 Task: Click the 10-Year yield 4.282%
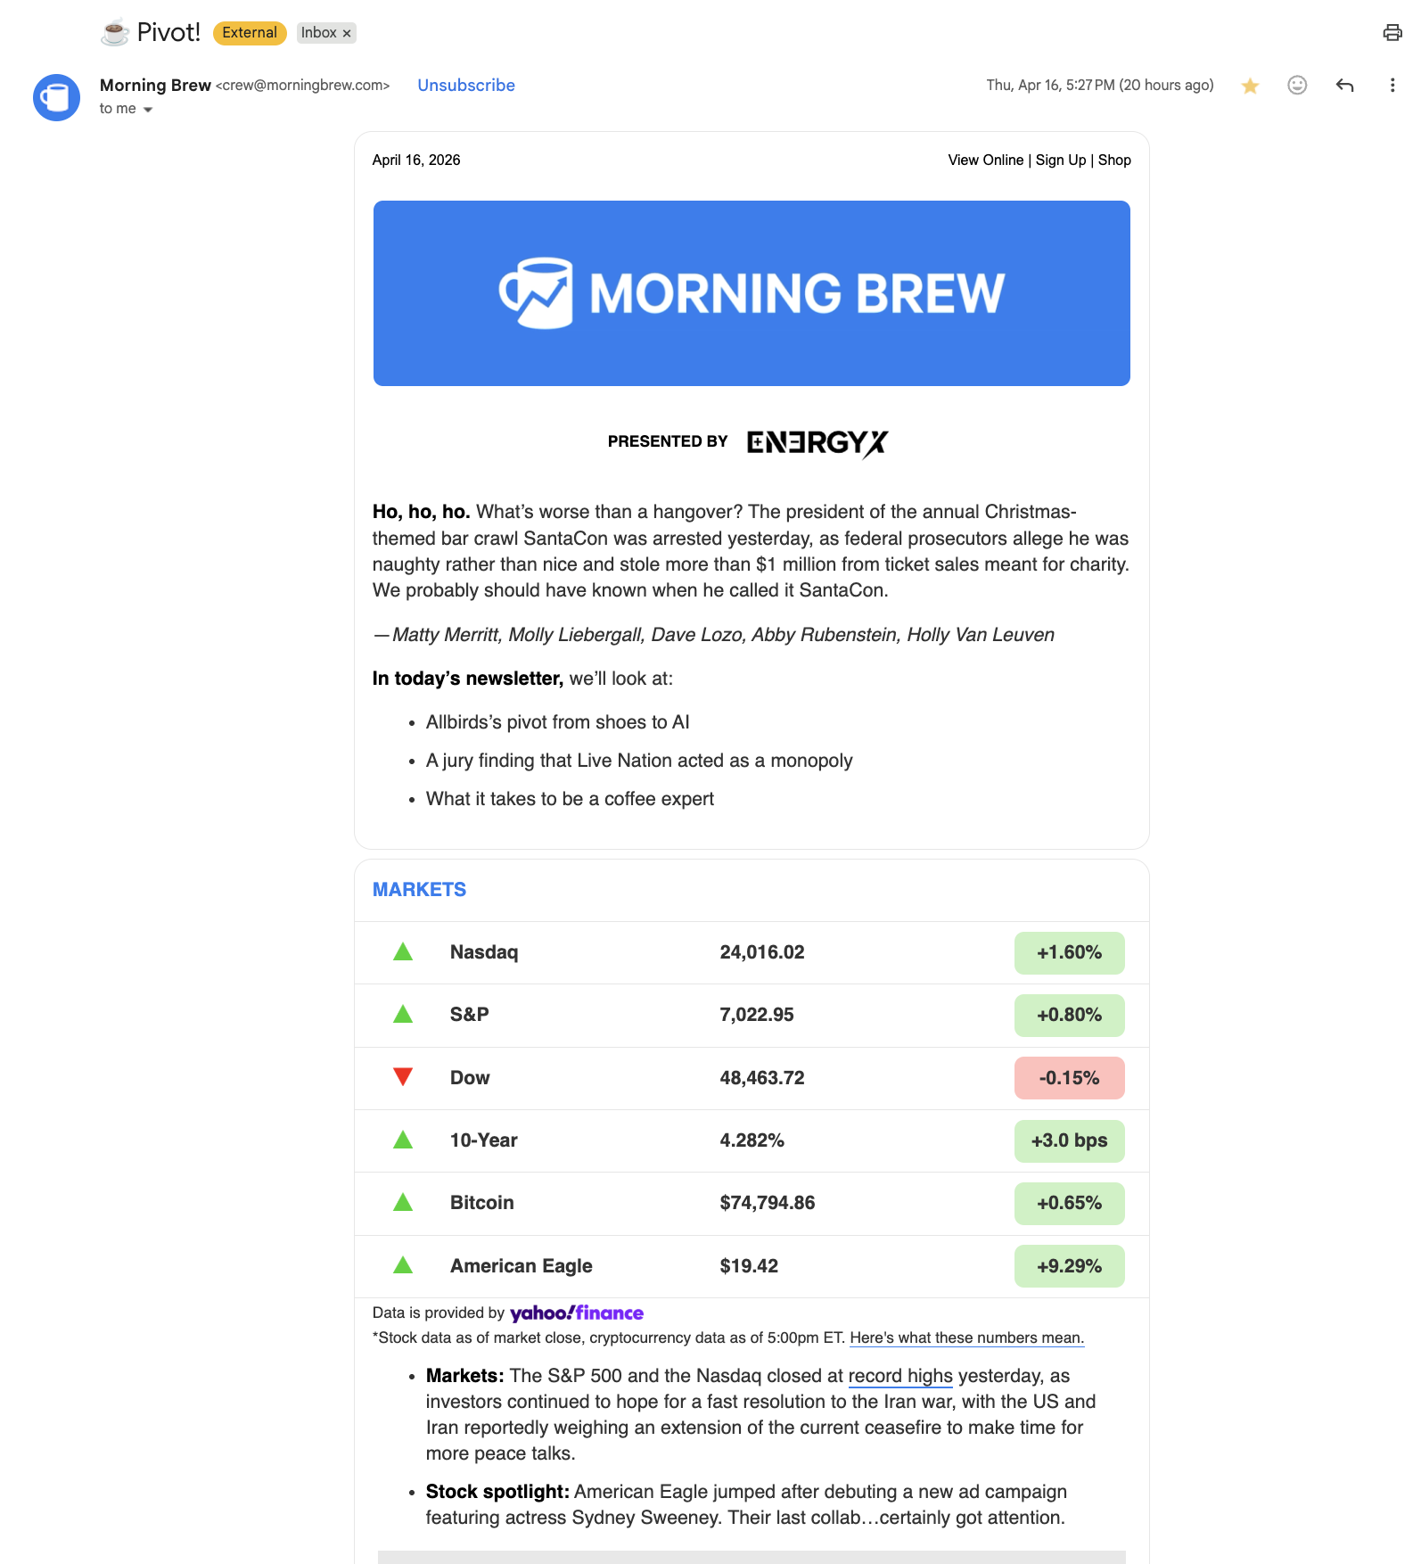coord(752,1140)
